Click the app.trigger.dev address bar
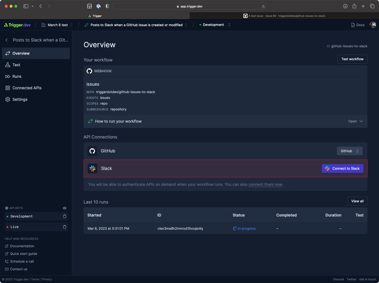Viewport: 379px width, 283px height. coord(190,6)
